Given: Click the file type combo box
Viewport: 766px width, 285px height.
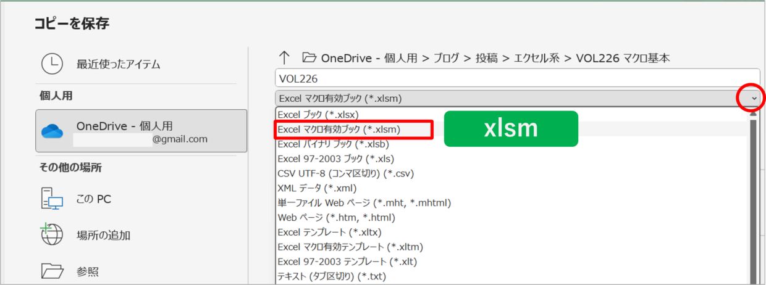Looking at the screenshot, I should click(x=518, y=97).
